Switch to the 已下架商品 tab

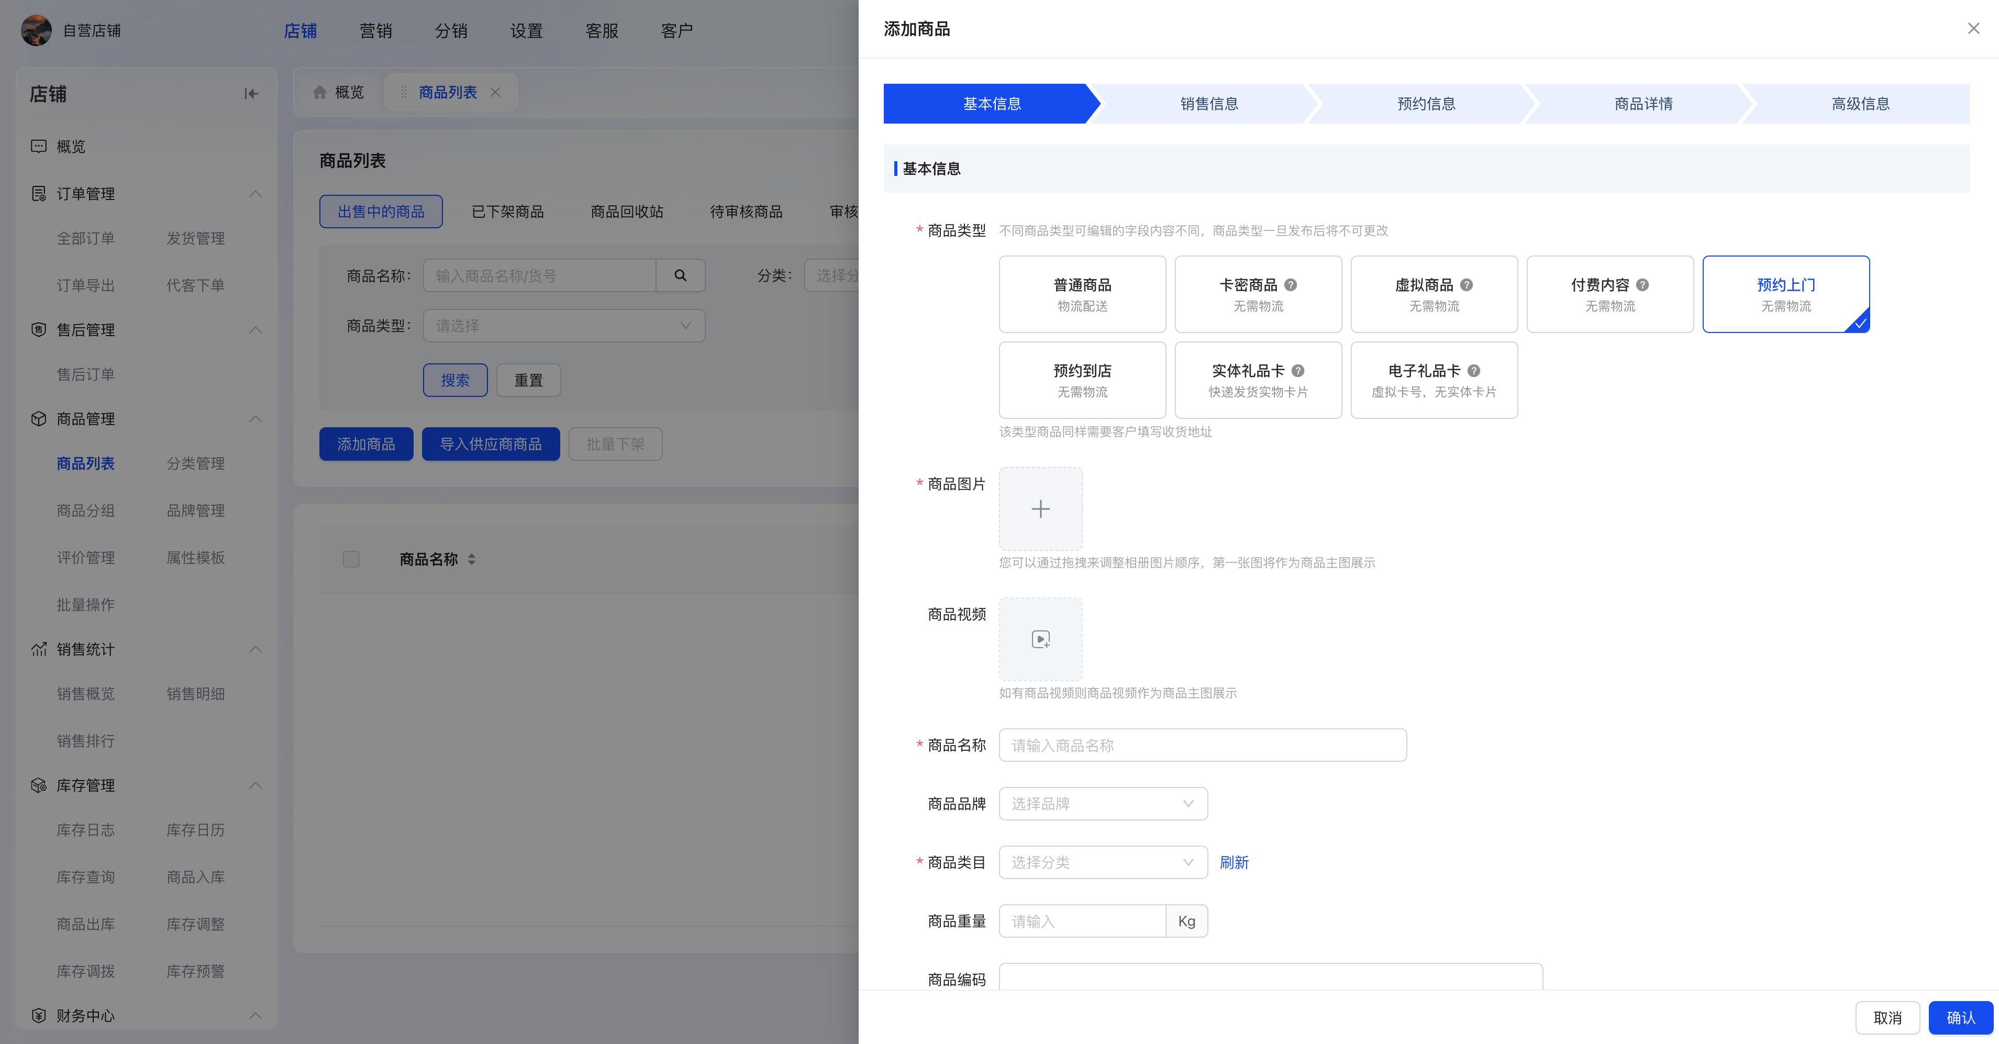coord(507,211)
